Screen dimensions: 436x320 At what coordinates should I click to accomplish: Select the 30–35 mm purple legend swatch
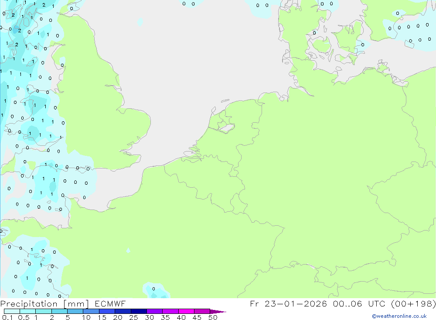point(155,311)
